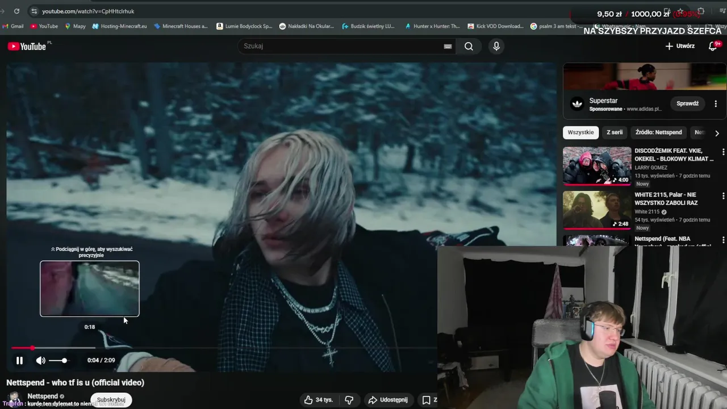Open options menu for the DISCODŻEMIK video

(723, 152)
